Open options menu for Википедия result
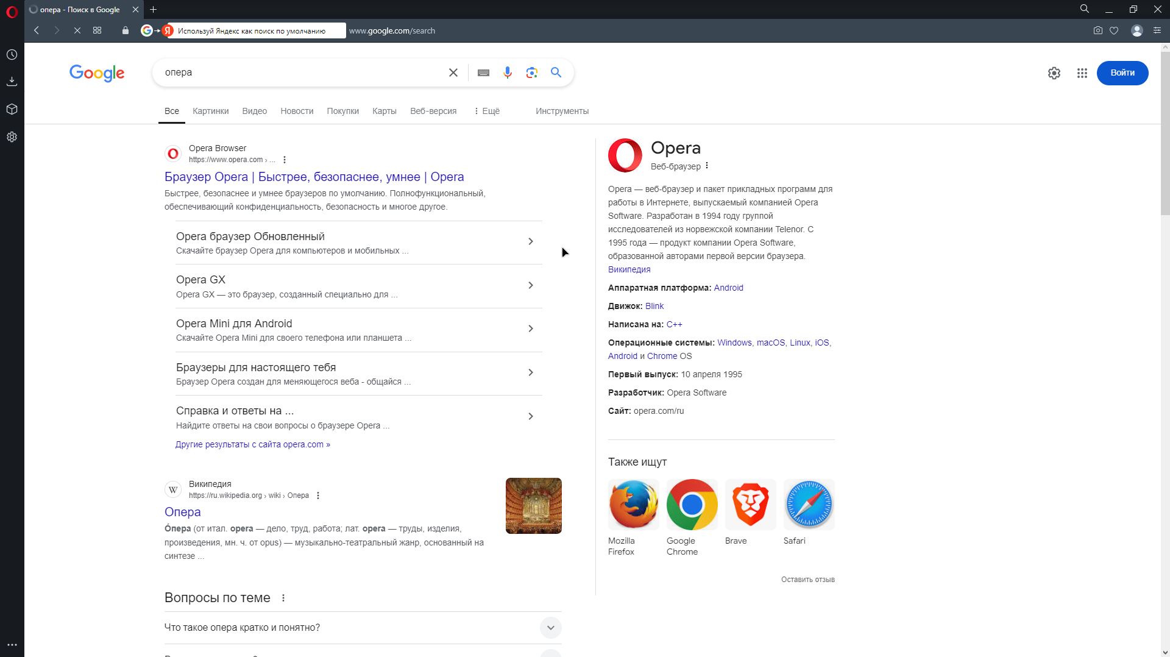This screenshot has width=1170, height=657. click(318, 495)
